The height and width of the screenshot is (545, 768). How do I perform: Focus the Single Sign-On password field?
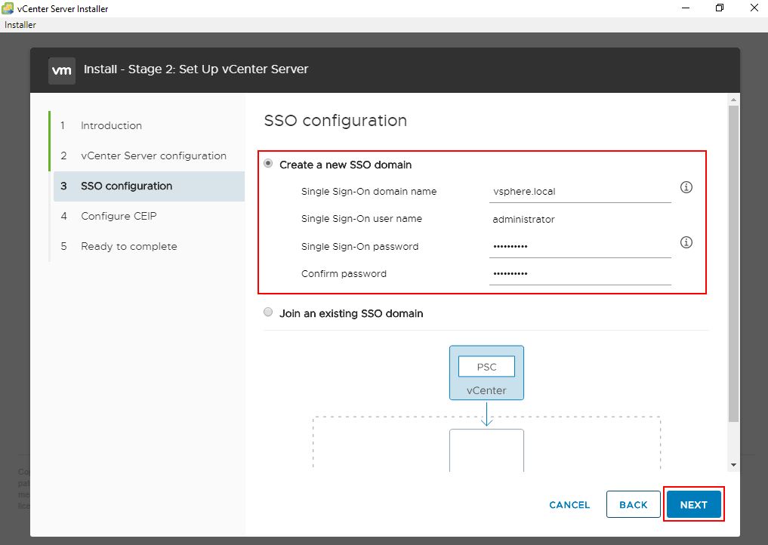580,246
